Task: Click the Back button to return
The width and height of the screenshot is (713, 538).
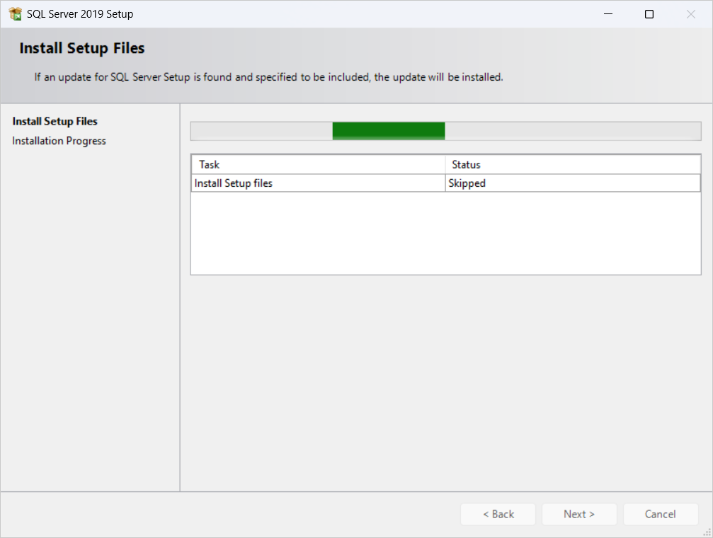Action: (498, 514)
